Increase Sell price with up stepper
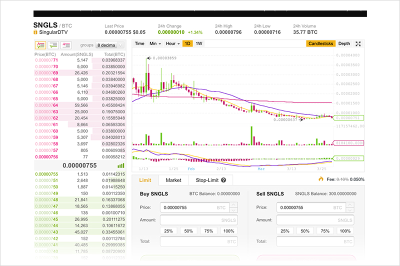The image size is (400, 266). [x=350, y=205]
